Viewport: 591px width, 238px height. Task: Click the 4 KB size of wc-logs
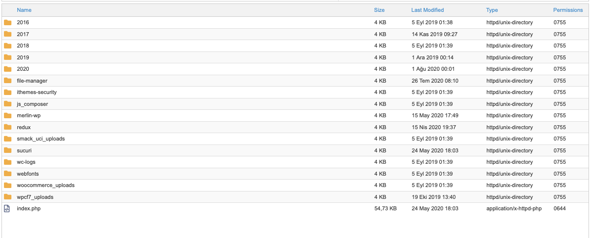(x=380, y=162)
